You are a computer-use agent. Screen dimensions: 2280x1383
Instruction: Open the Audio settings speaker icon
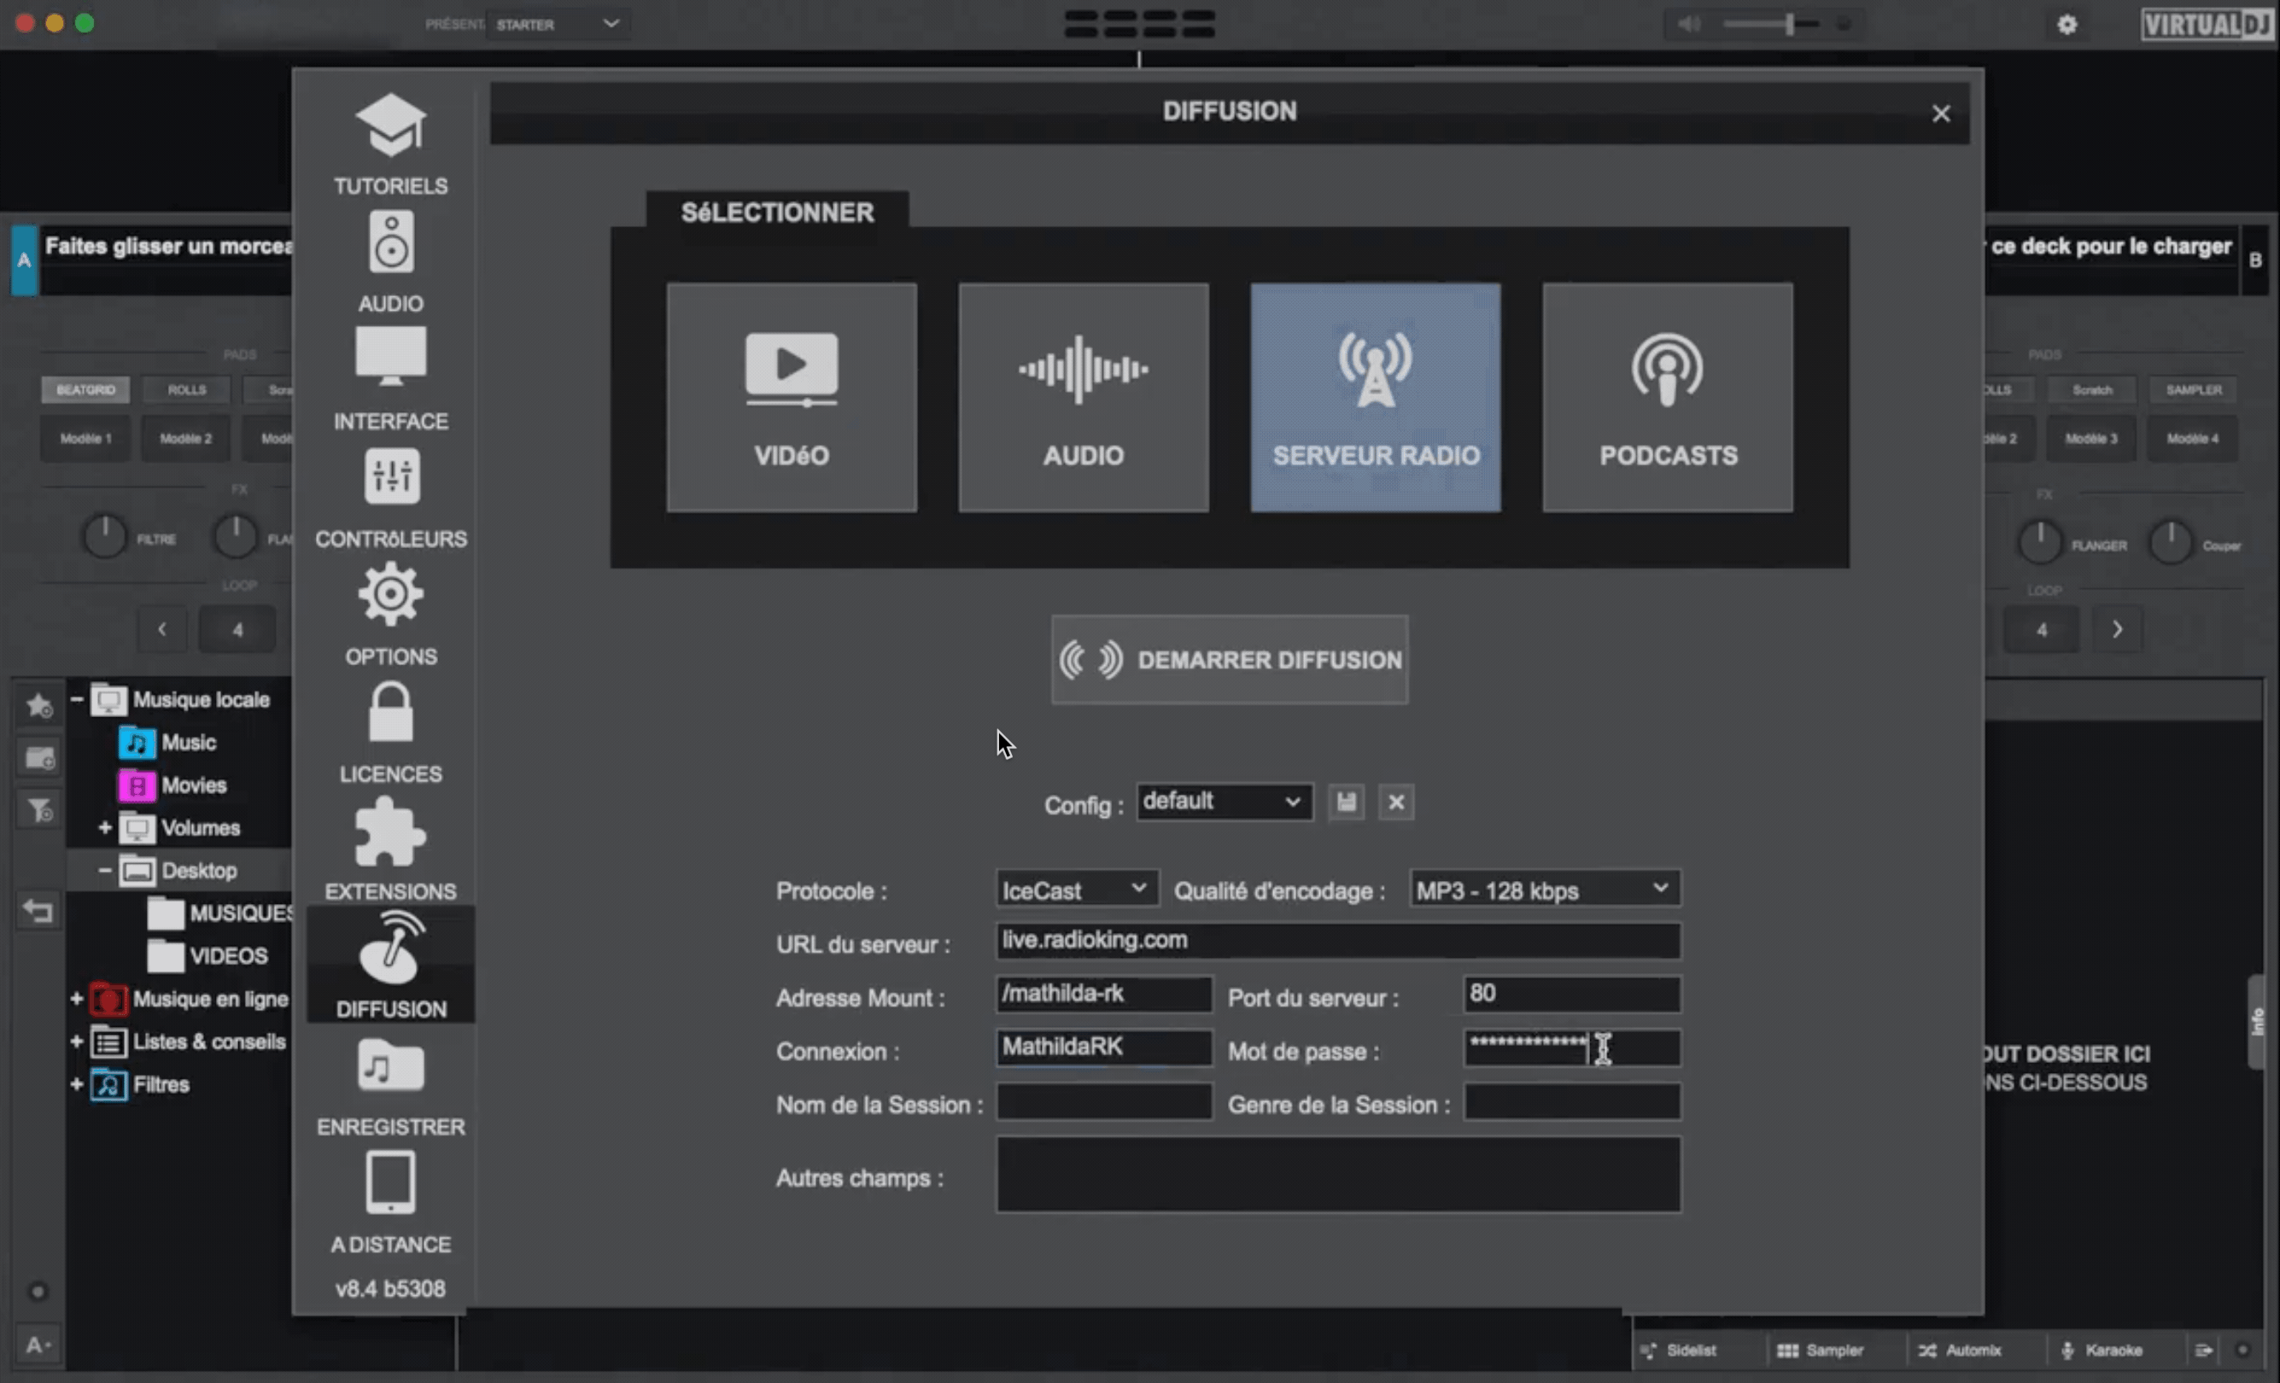point(390,242)
